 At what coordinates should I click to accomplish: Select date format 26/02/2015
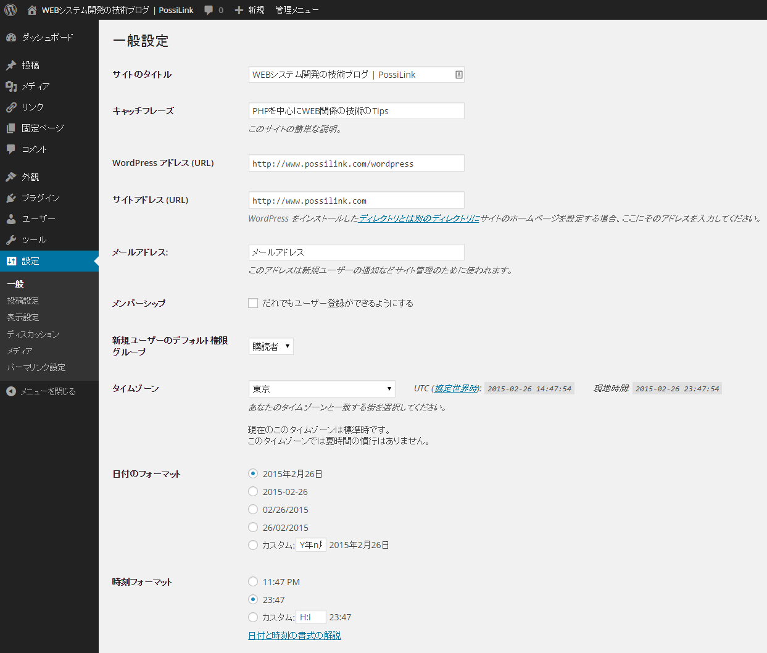pos(253,527)
